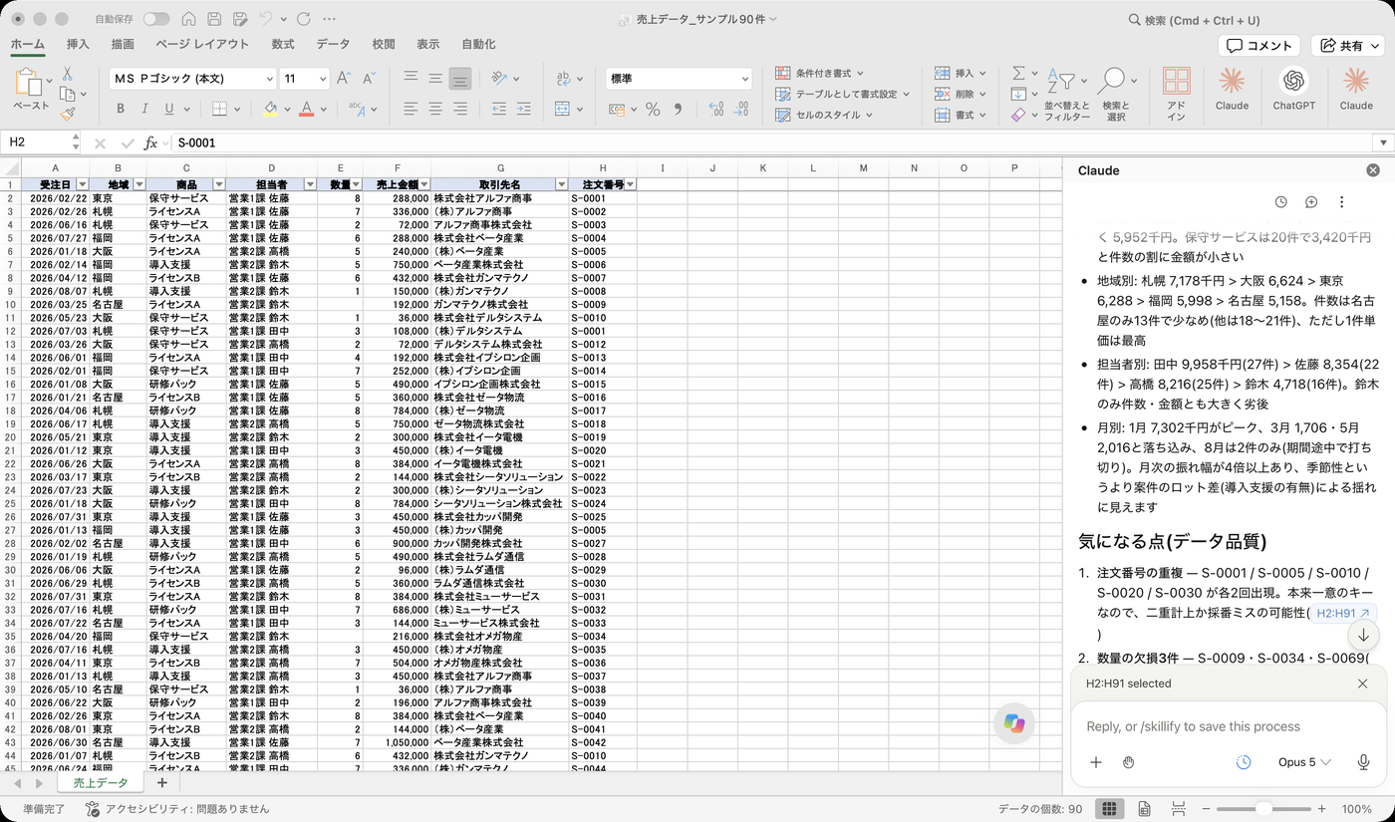This screenshot has height=822, width=1395.
Task: Click the three-dot more options in Claude panel
Action: coord(1341,202)
